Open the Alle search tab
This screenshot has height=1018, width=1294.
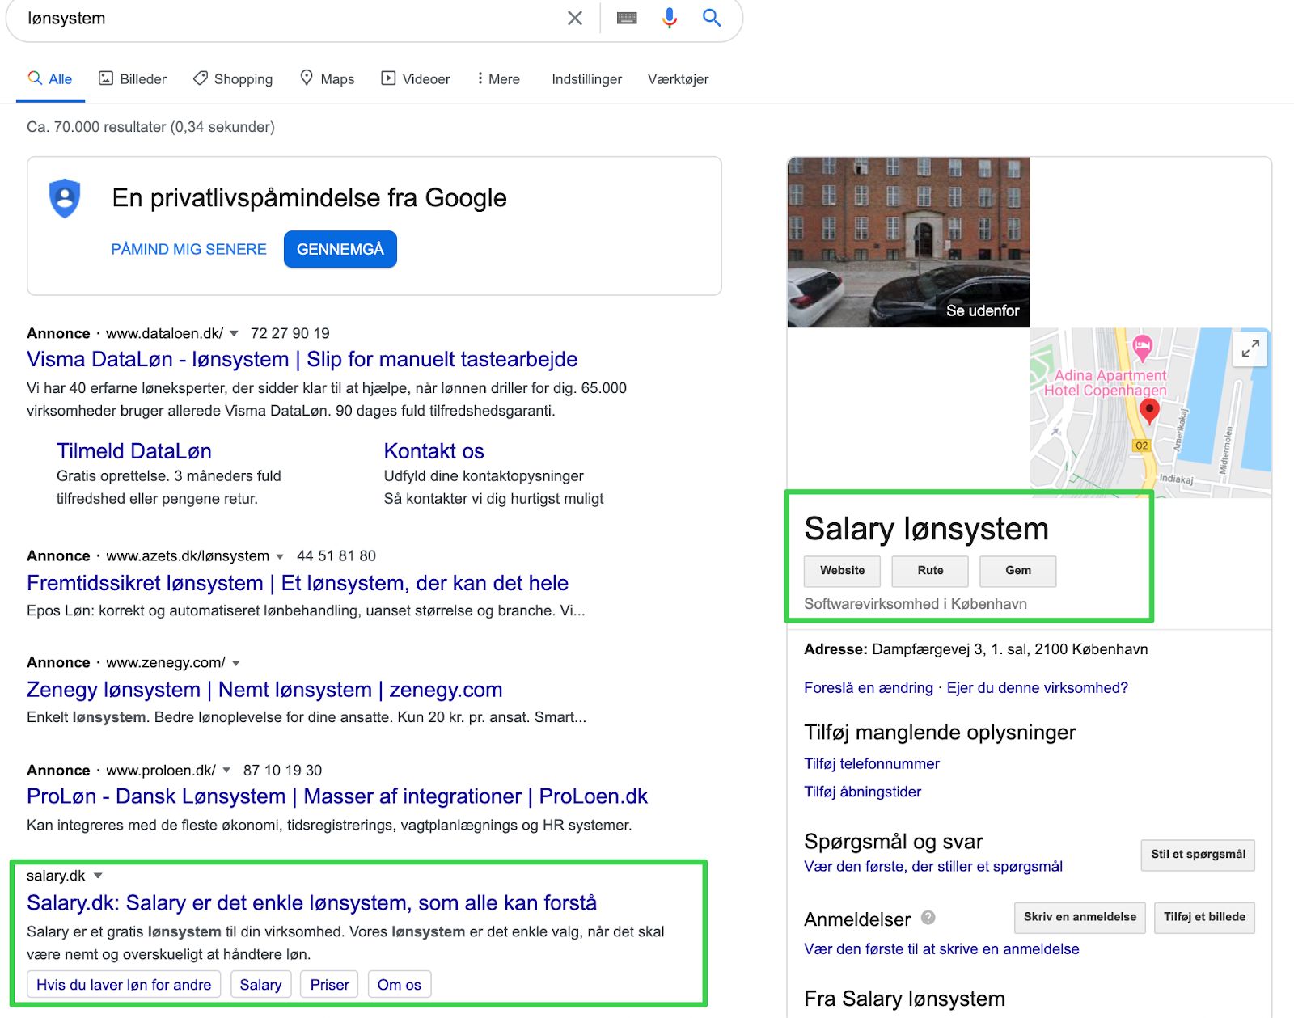pyautogui.click(x=50, y=79)
